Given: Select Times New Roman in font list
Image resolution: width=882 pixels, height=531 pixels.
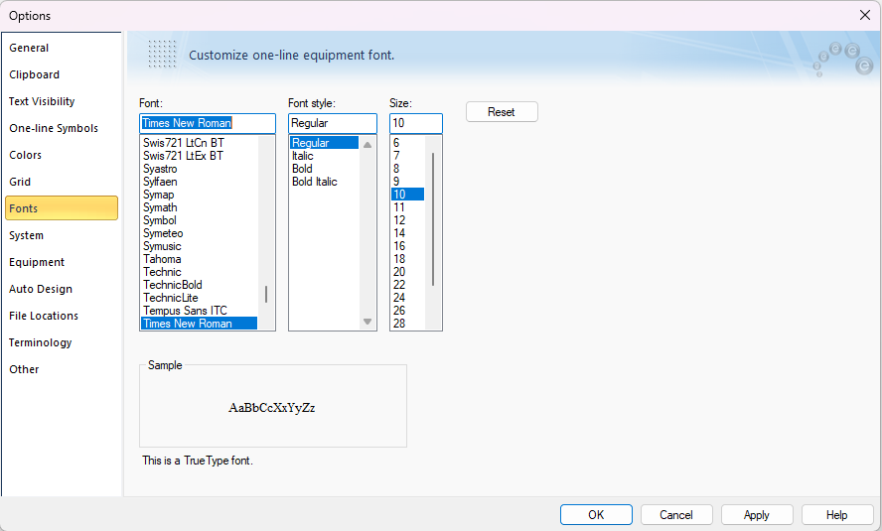Looking at the screenshot, I should pyautogui.click(x=199, y=324).
